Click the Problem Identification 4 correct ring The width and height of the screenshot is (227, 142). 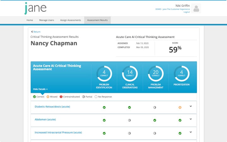(x=104, y=74)
